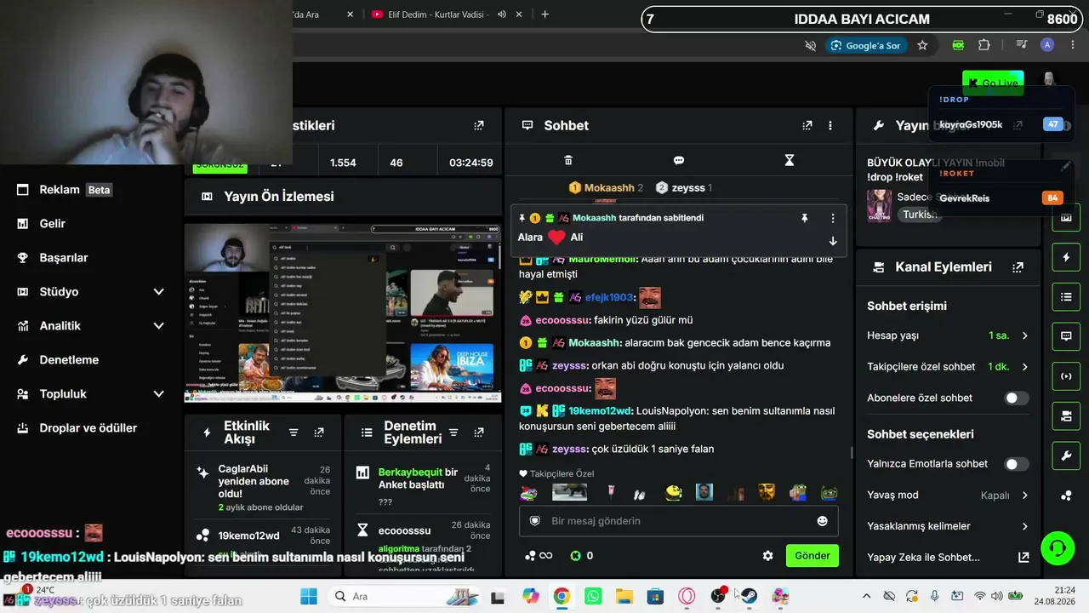Viewport: 1089px width, 613px height.
Task: Open Yavaş mod options
Action: coord(948,495)
